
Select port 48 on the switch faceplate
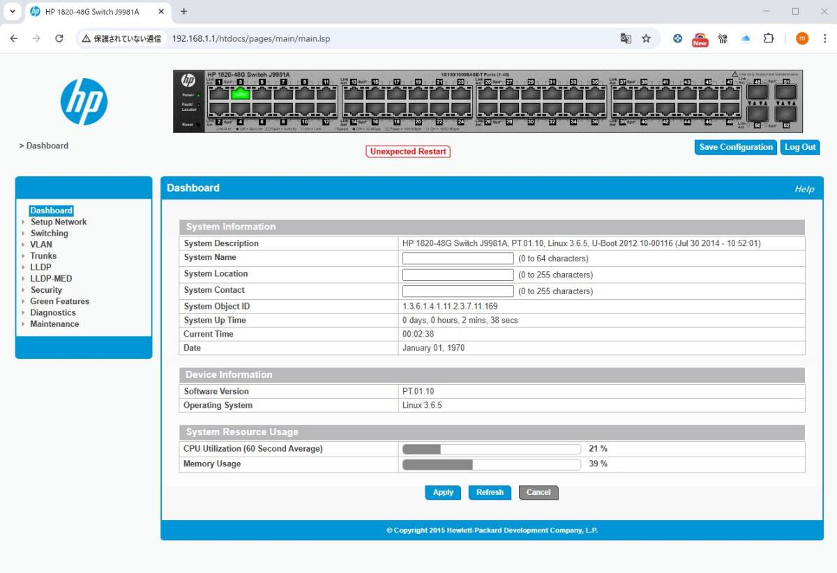pyautogui.click(x=730, y=108)
